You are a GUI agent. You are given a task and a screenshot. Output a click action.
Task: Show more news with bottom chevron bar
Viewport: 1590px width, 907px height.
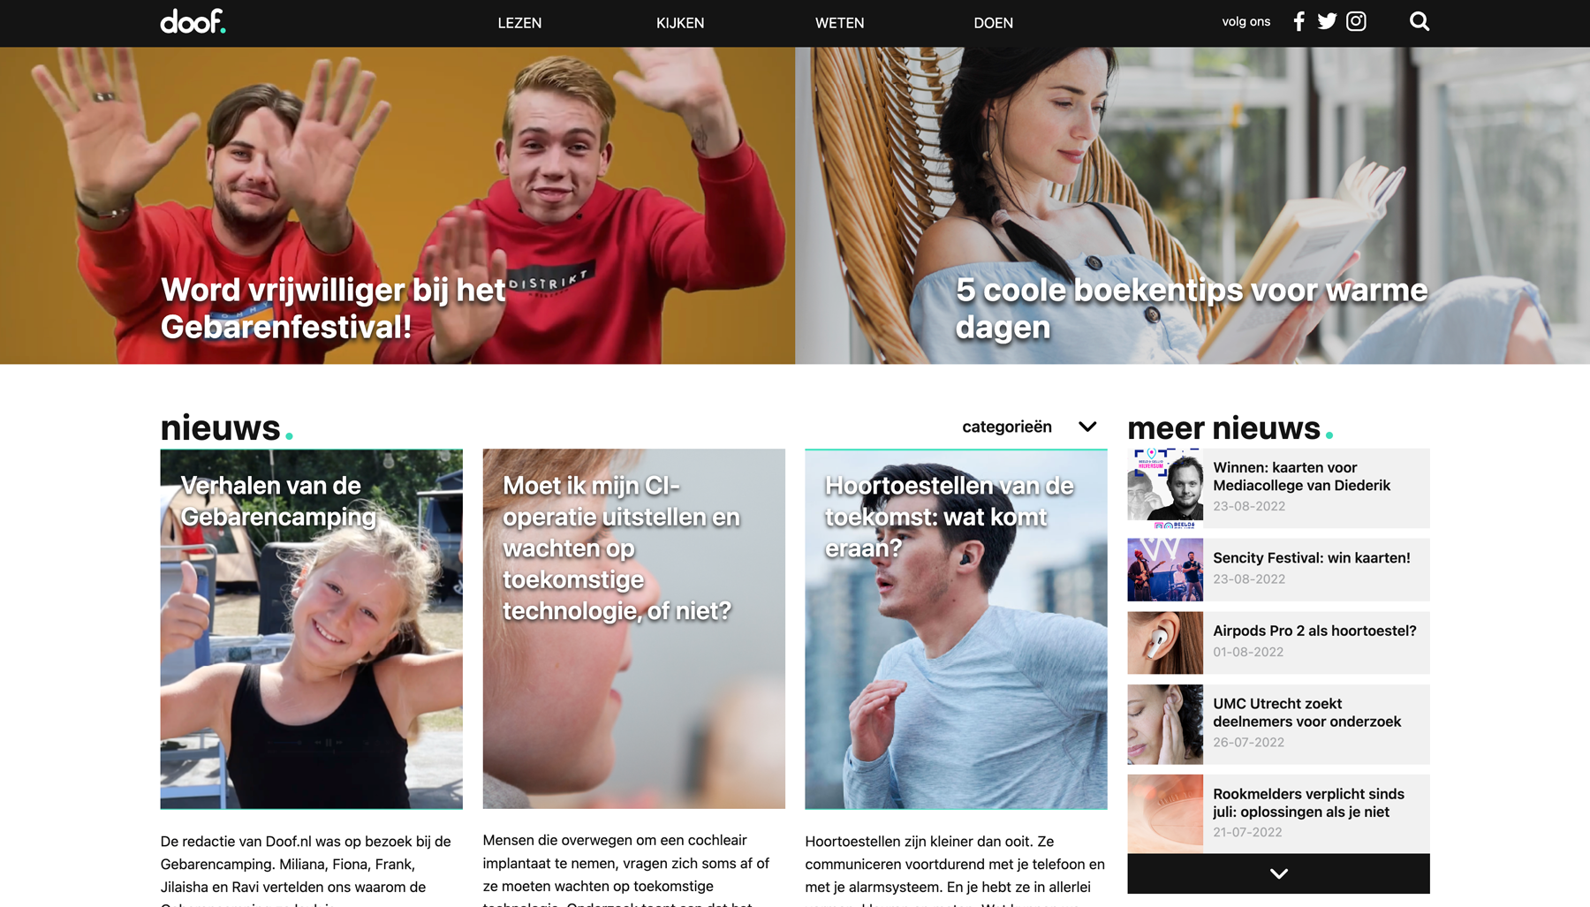click(1278, 873)
